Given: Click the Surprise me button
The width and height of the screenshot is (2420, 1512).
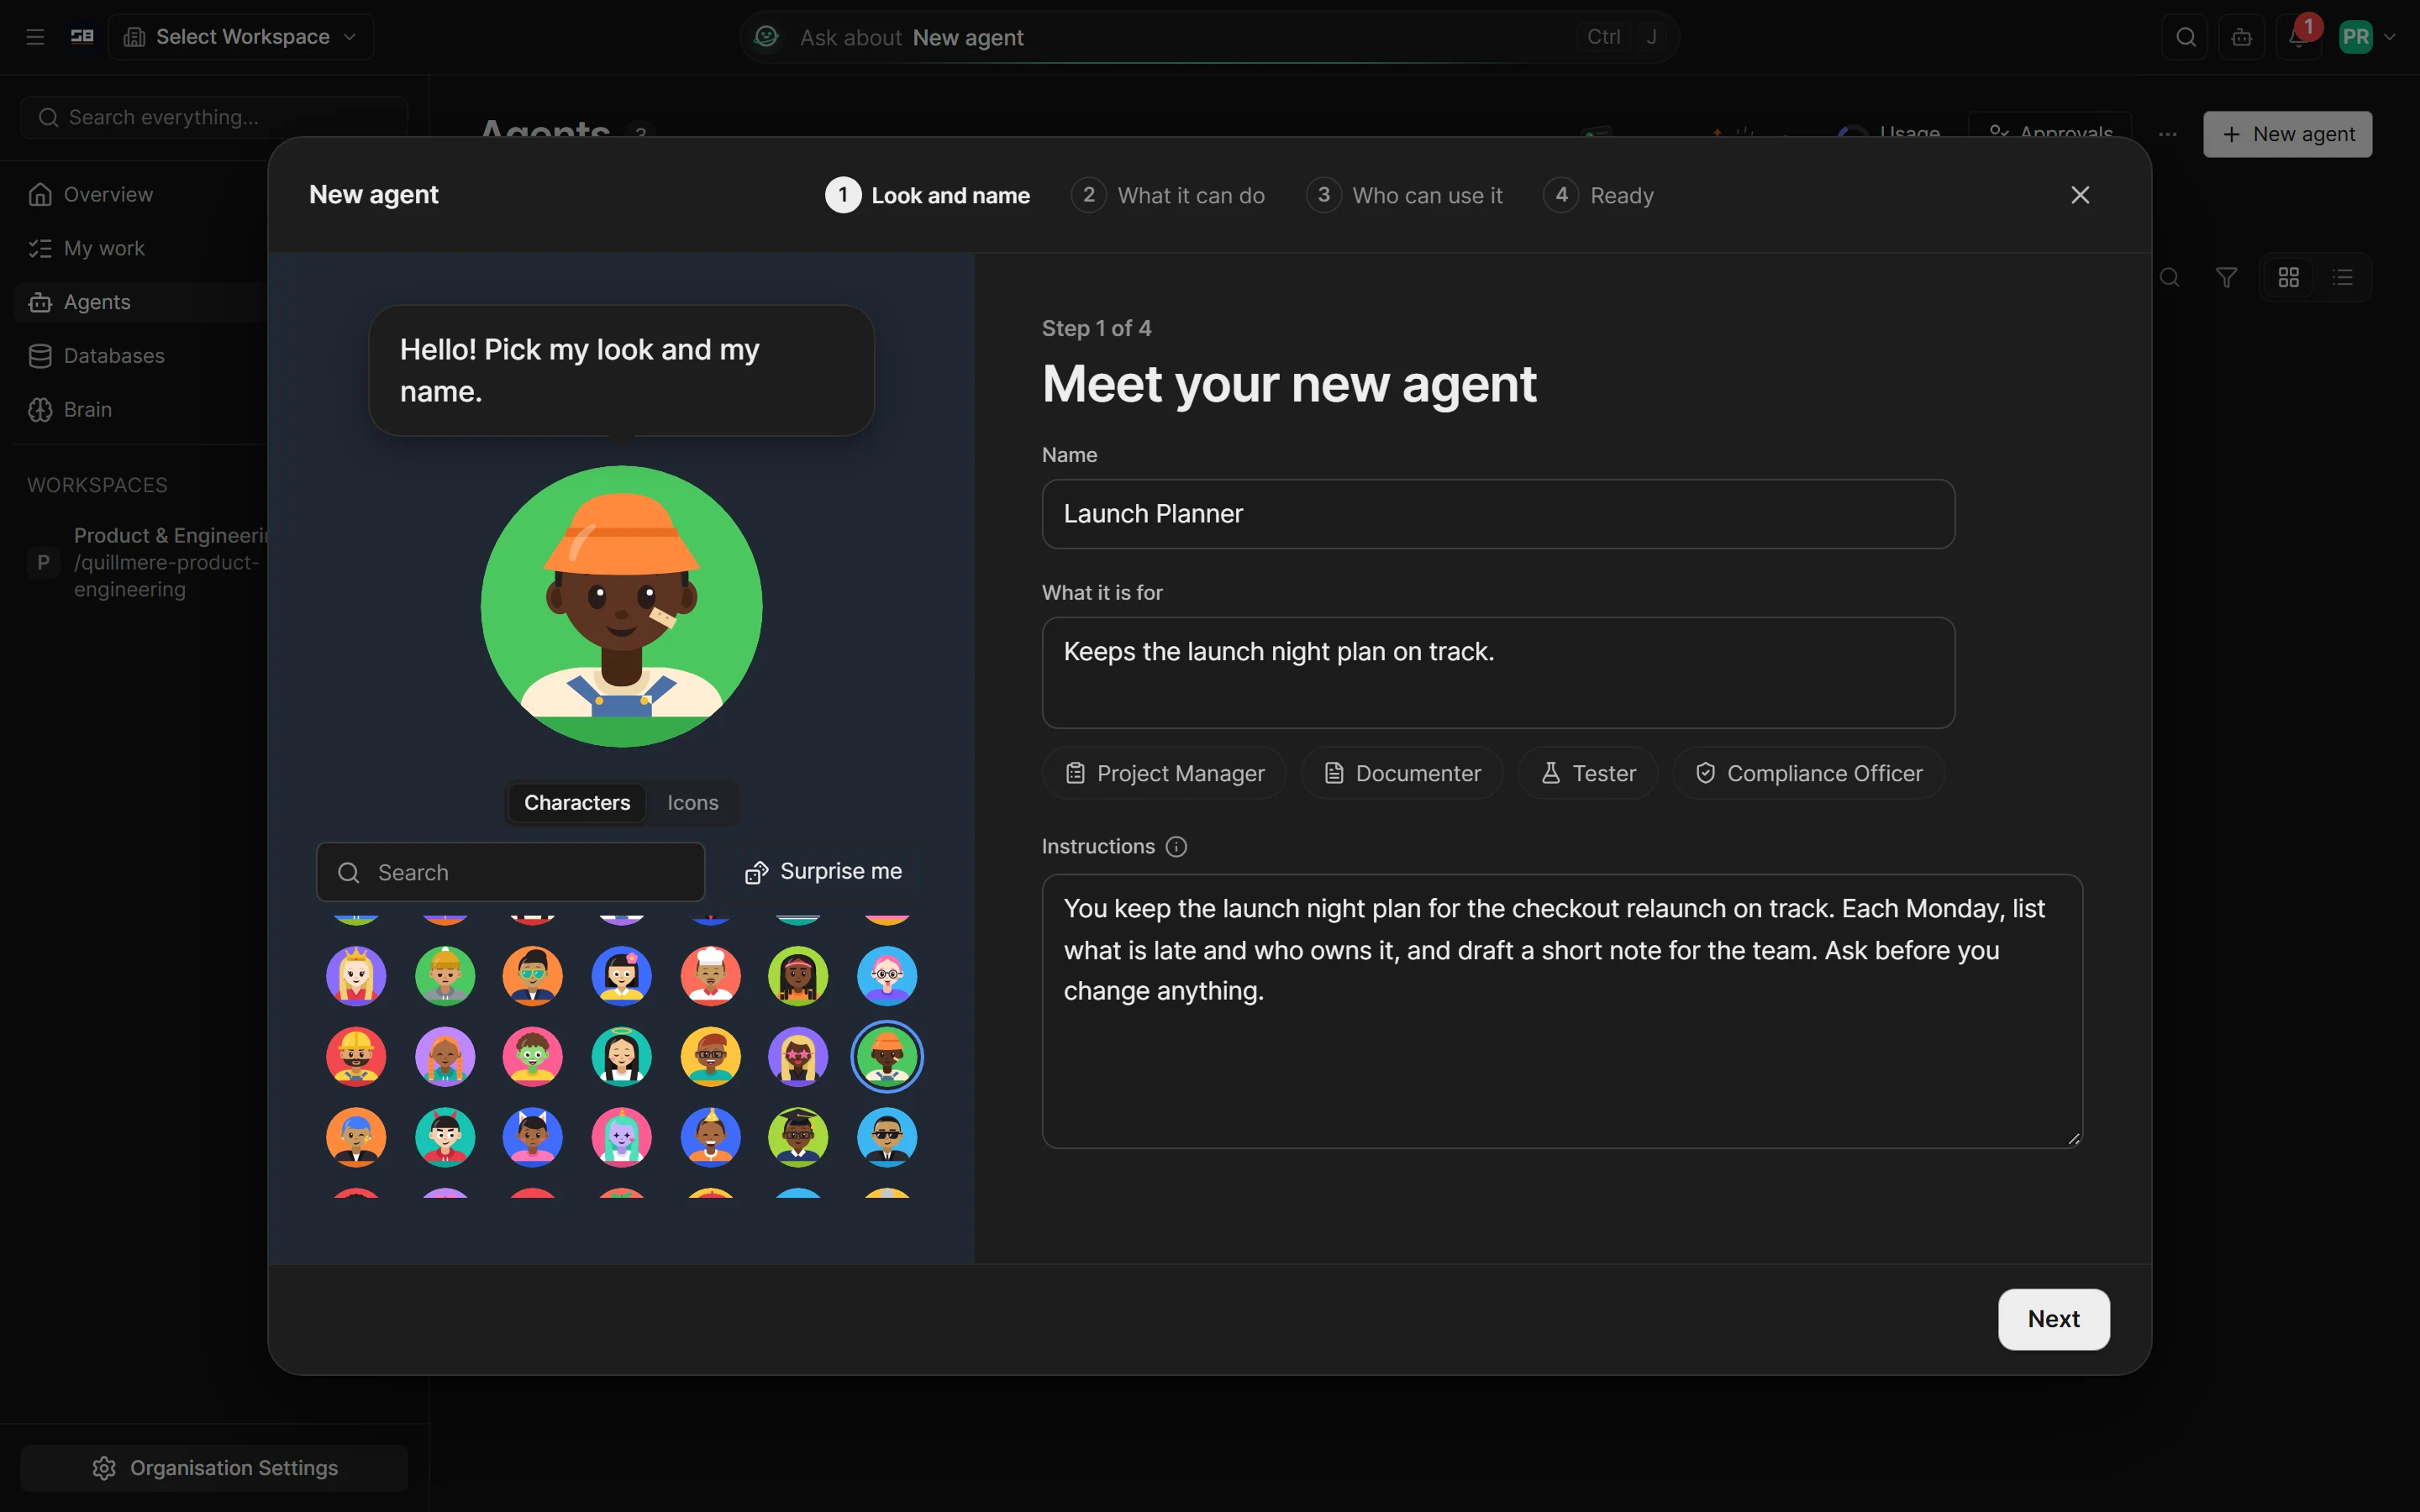Looking at the screenshot, I should pos(824,872).
